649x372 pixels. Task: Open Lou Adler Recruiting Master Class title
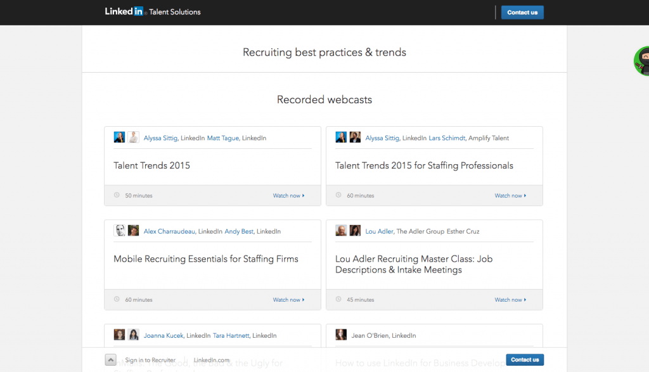414,264
